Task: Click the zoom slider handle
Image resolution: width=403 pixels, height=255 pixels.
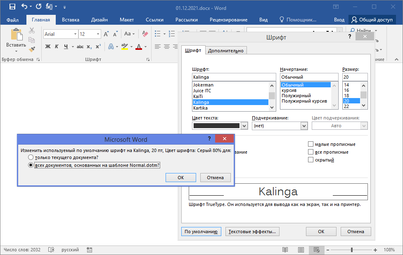Action: point(352,250)
